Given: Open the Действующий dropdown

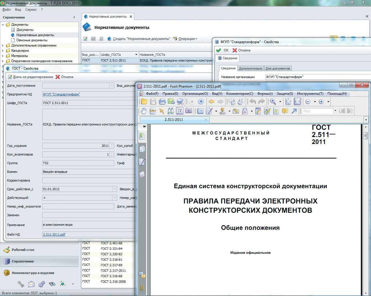Looking at the screenshot, I should [x=114, y=198].
